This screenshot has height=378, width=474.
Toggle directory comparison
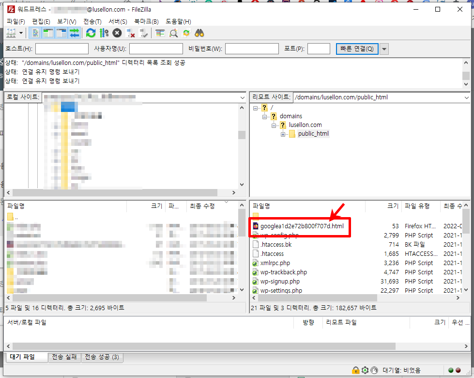[x=173, y=33]
